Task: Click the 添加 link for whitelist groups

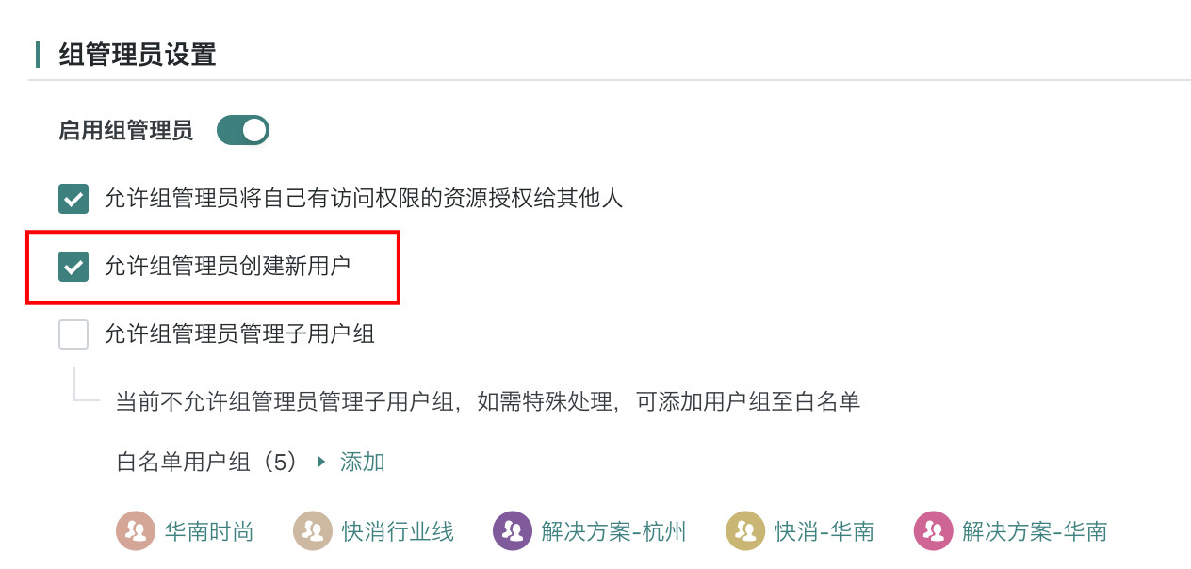Action: coord(363,462)
